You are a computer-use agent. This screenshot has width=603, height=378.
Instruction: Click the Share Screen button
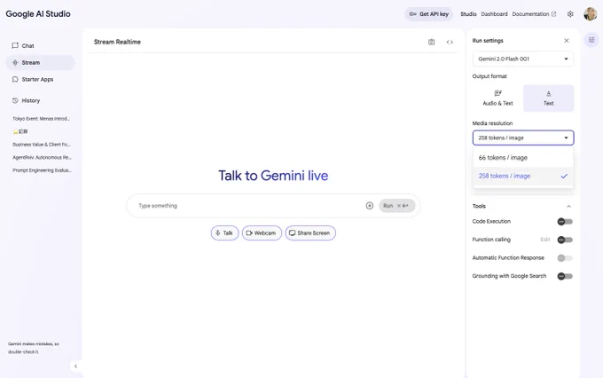[310, 233]
